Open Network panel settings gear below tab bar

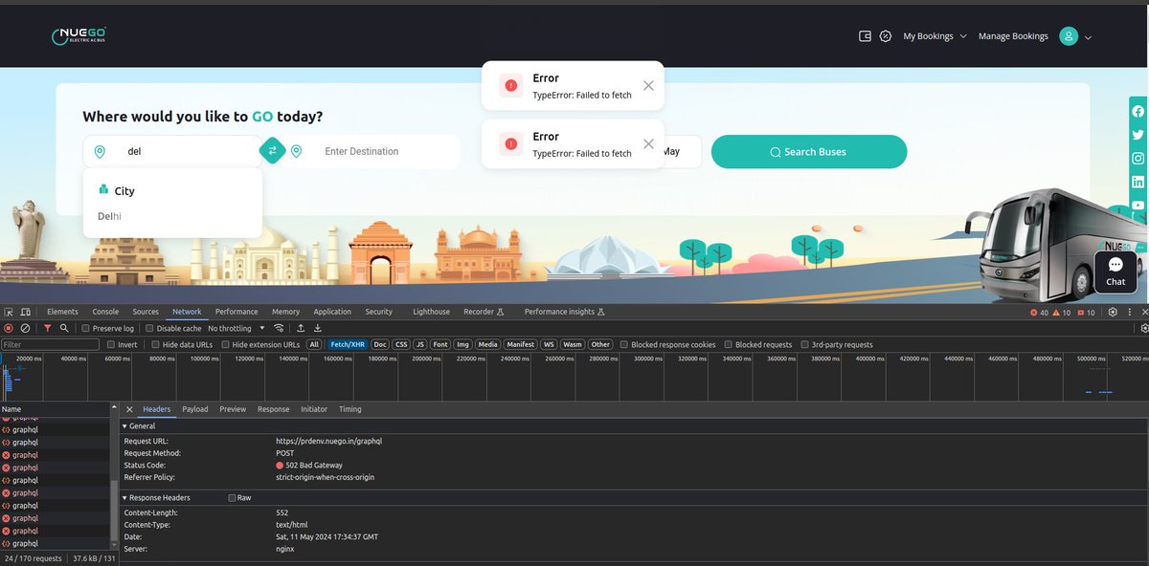tap(1143, 328)
